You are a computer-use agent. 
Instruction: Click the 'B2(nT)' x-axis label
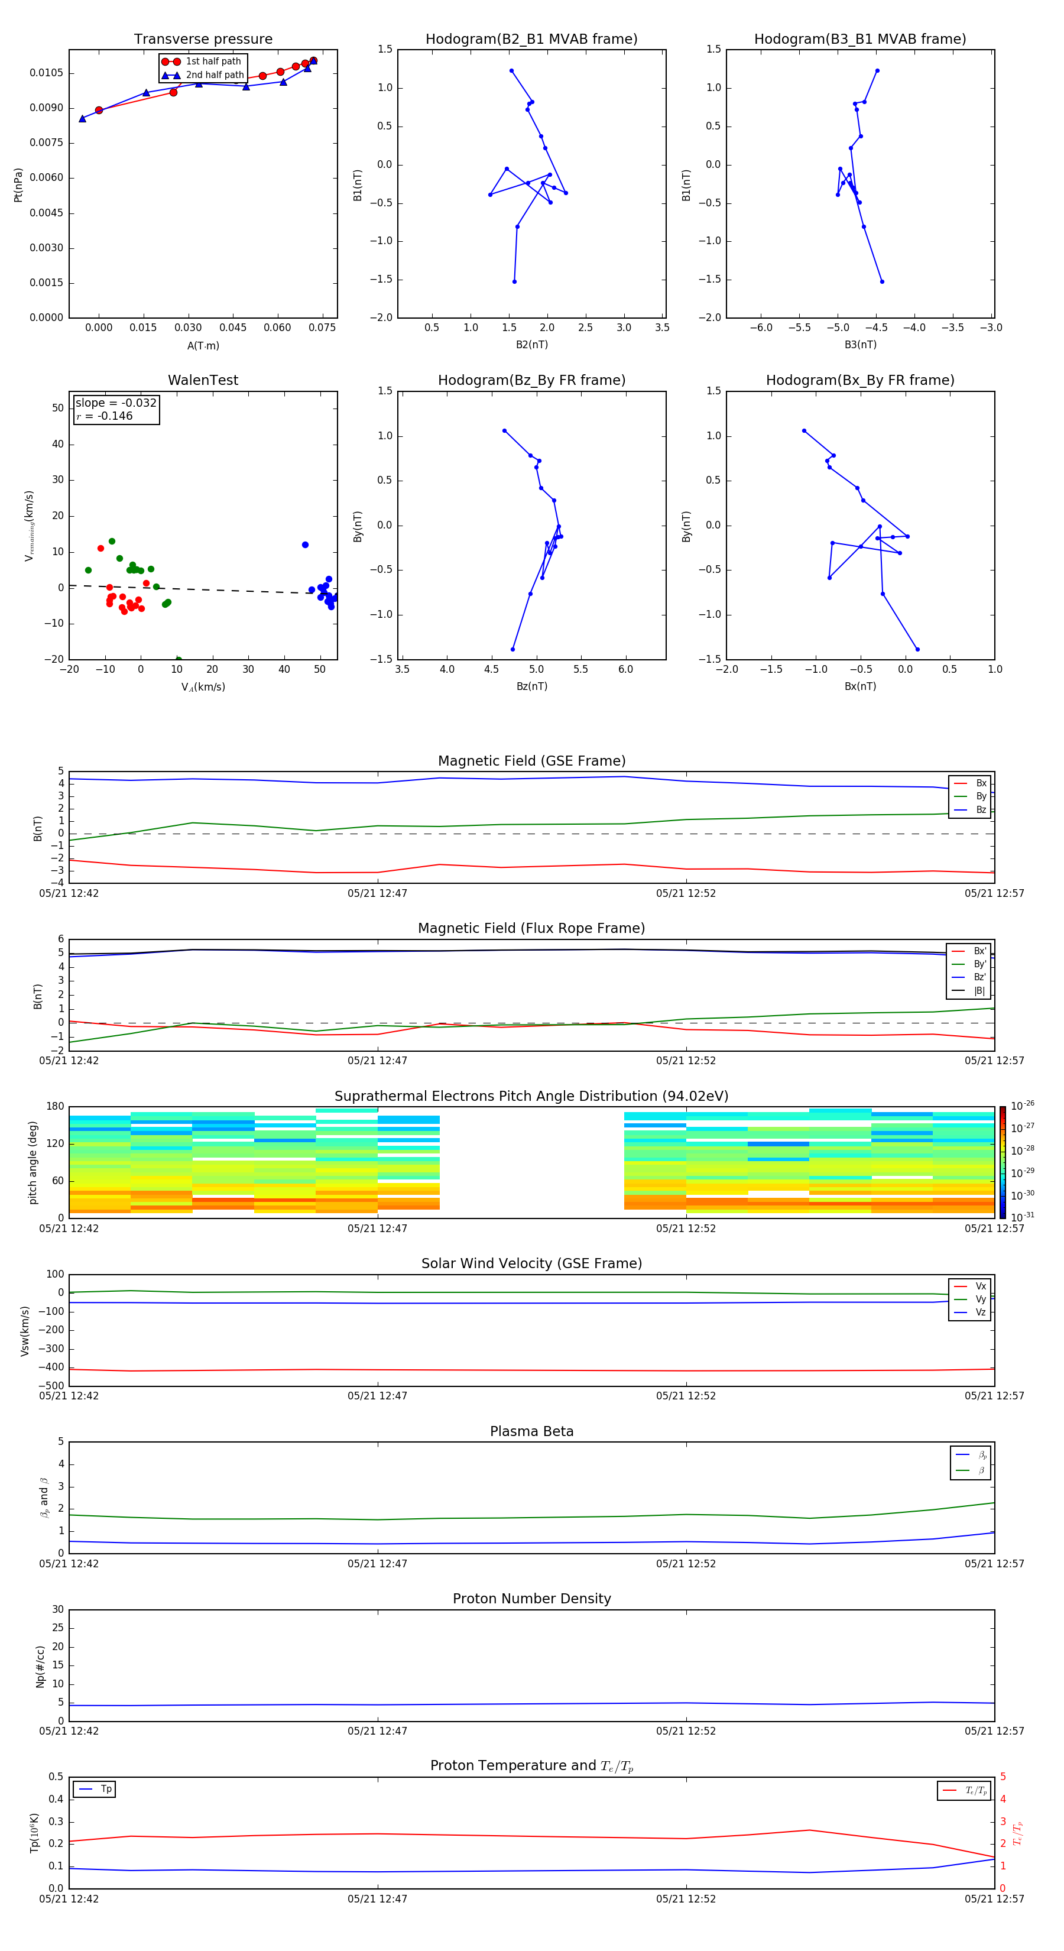(531, 345)
